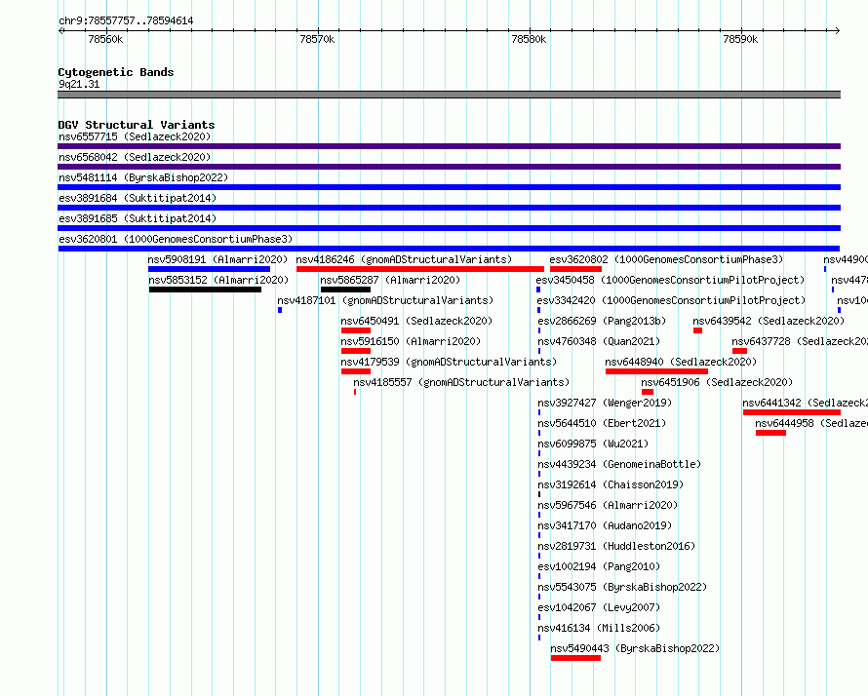Click the 78580k ruler tick label

(x=530, y=39)
